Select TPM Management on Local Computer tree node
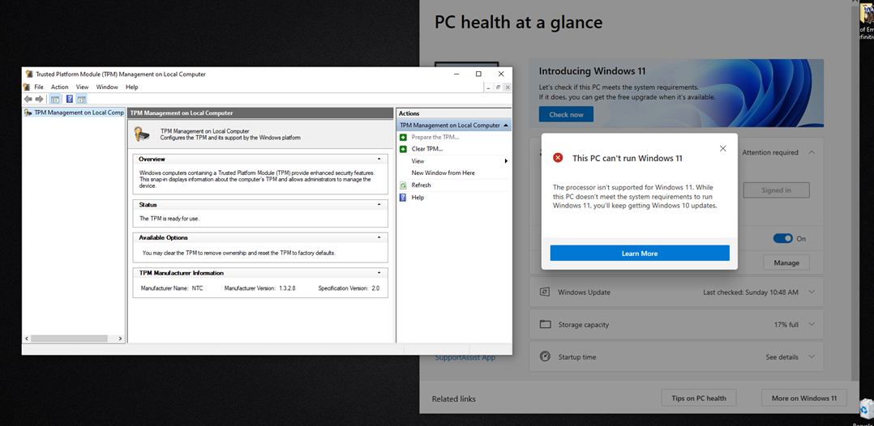874x426 pixels. pyautogui.click(x=74, y=113)
